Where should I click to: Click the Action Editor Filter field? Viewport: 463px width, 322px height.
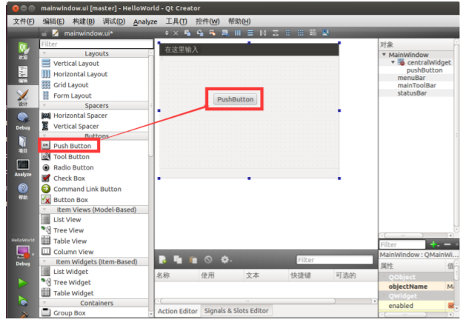tap(335, 260)
